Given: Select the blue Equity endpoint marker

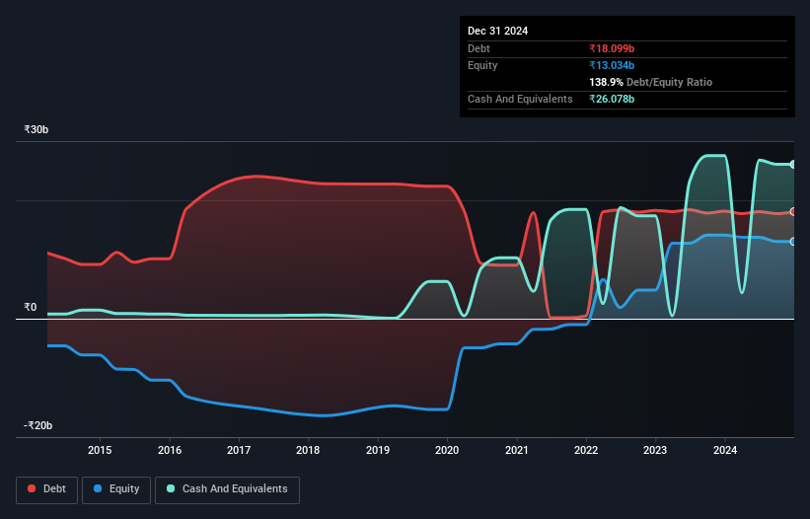Looking at the screenshot, I should click(793, 242).
